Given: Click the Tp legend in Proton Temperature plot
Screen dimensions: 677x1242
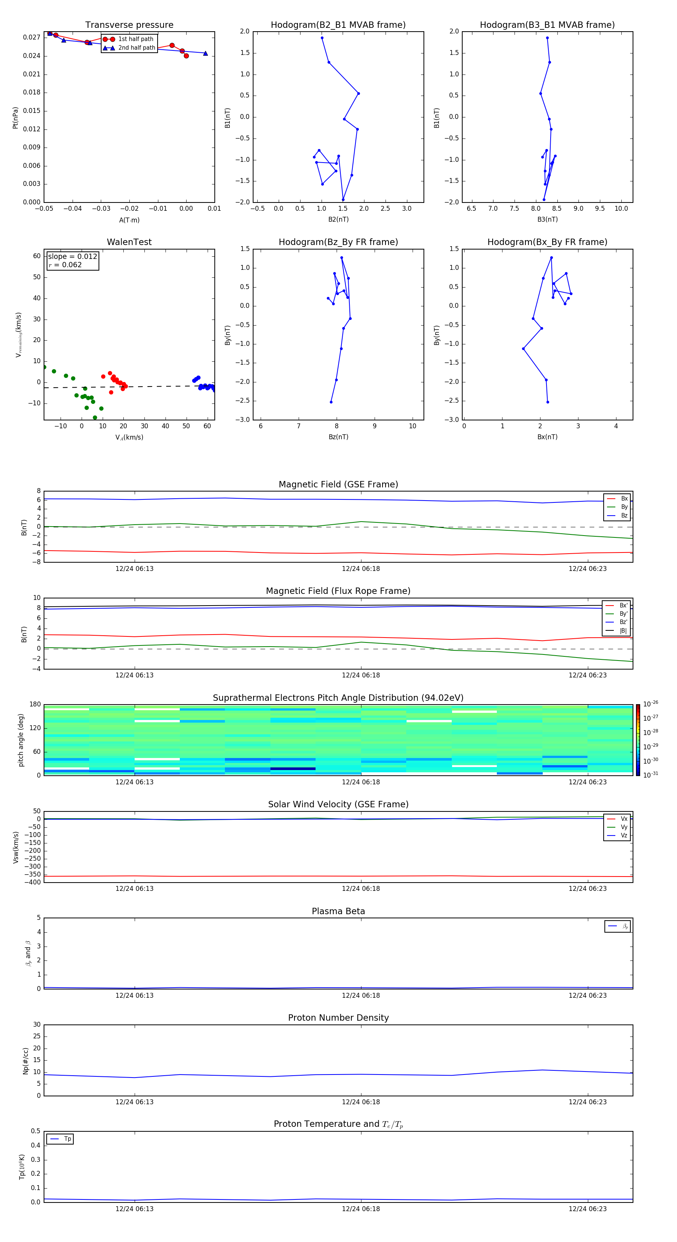Looking at the screenshot, I should 60,1139.
